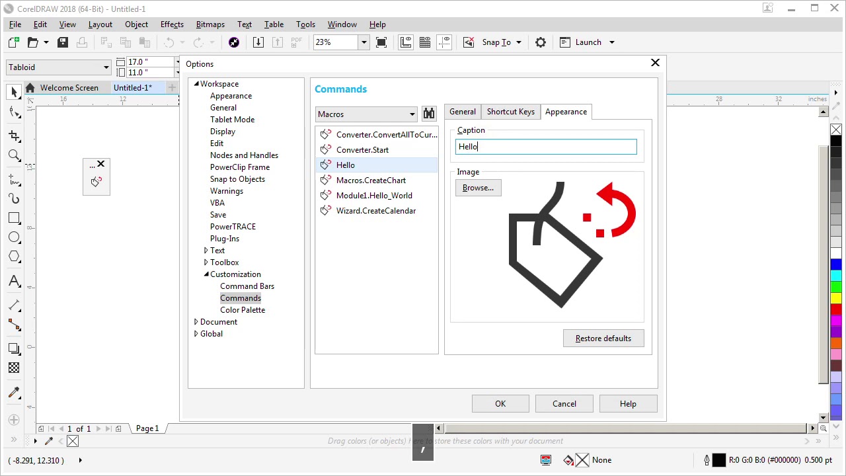Image resolution: width=846 pixels, height=476 pixels.
Task: Click the Restore defaults button
Action: point(603,338)
